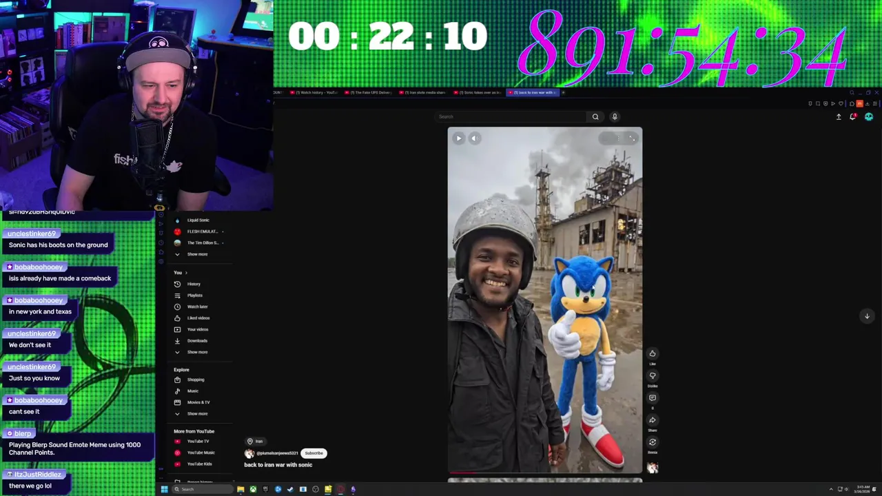Open the YouTube upload create icon
Viewport: 882px width, 496px height.
(839, 117)
